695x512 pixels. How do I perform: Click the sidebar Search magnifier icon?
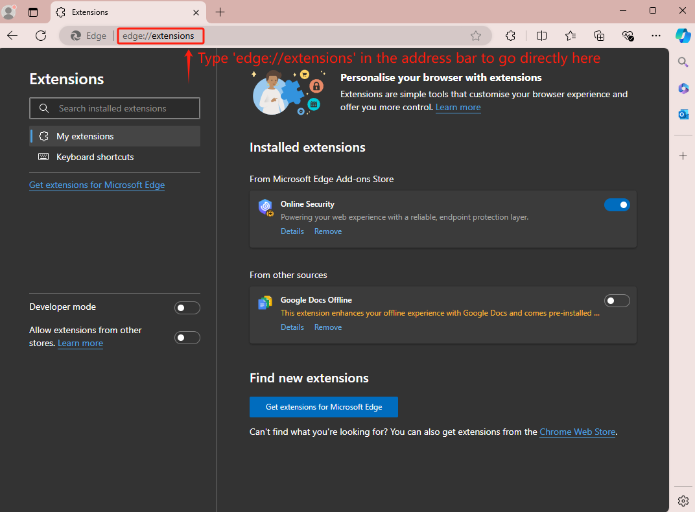(683, 62)
